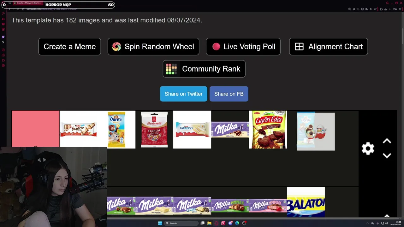
Task: Open the Alignment Chart view
Action: pos(329,47)
